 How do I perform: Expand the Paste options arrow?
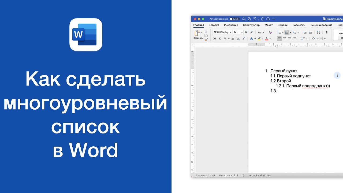(x=202, y=33)
